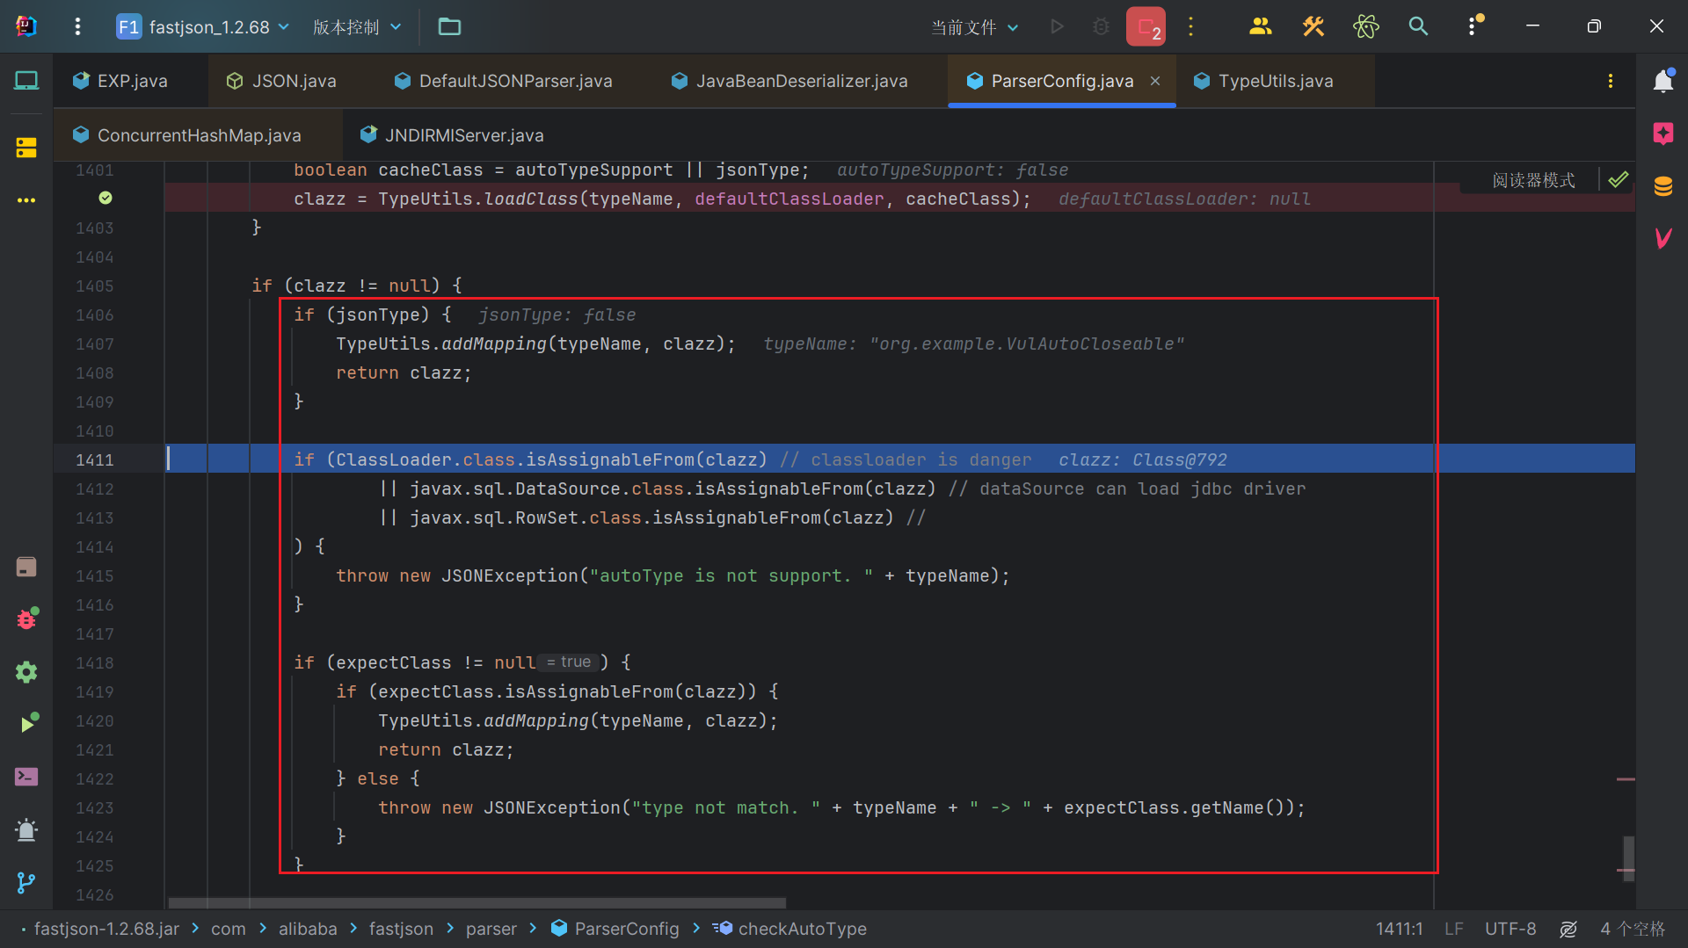Click the fastjson breadcrumb
1688x948 pixels.
(401, 929)
